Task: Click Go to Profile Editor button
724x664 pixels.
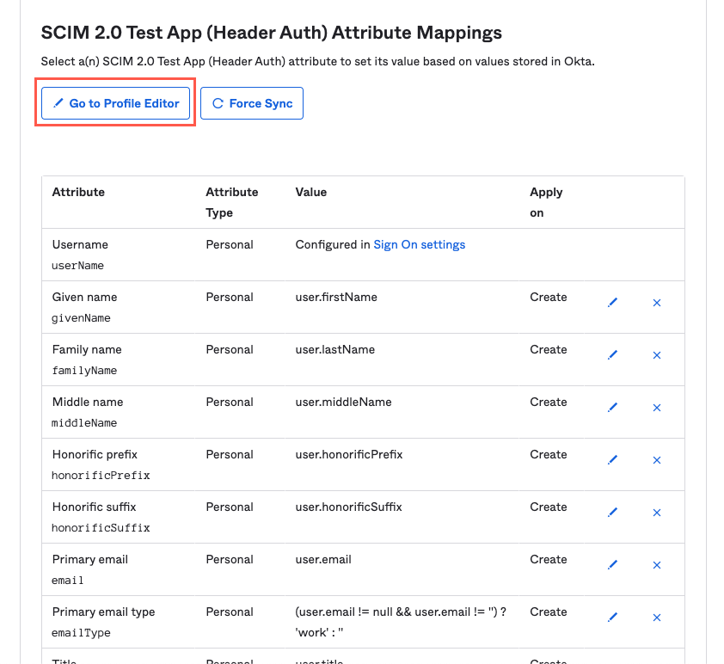Action: pyautogui.click(x=115, y=103)
